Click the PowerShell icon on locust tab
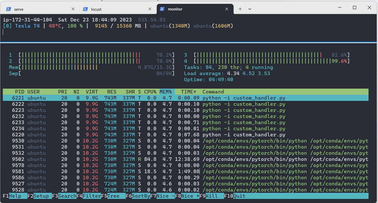The width and height of the screenshot is (378, 203). tap(85, 9)
